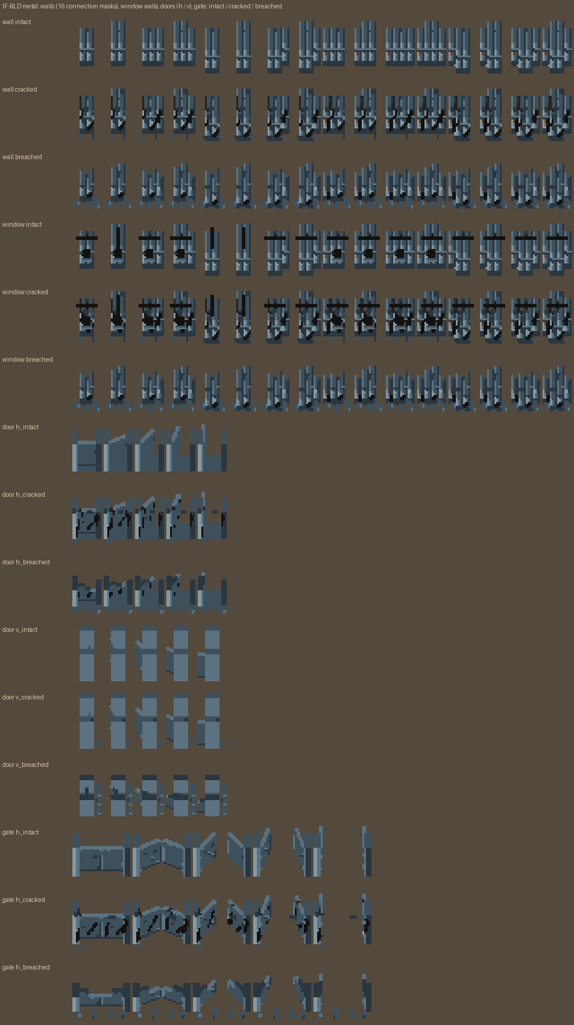Click the "door h_breached" row label
This screenshot has width=574, height=1025.
26,562
